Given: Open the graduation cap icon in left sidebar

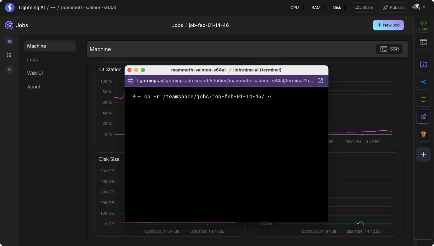Looking at the screenshot, I should pos(9,70).
